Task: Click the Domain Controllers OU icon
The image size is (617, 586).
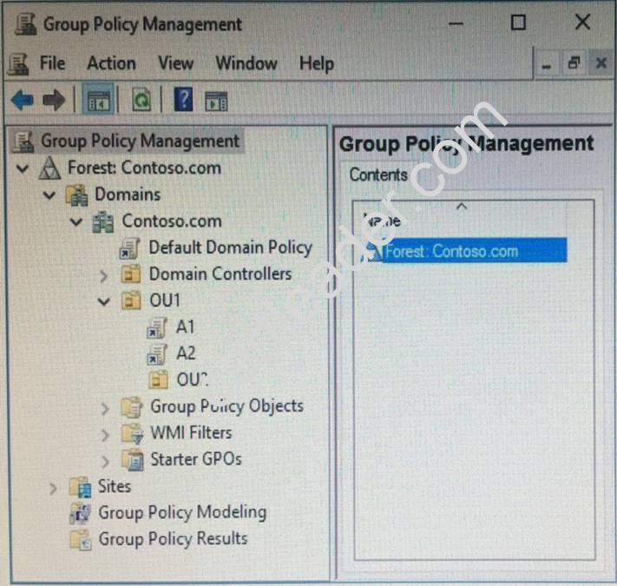Action: [131, 274]
